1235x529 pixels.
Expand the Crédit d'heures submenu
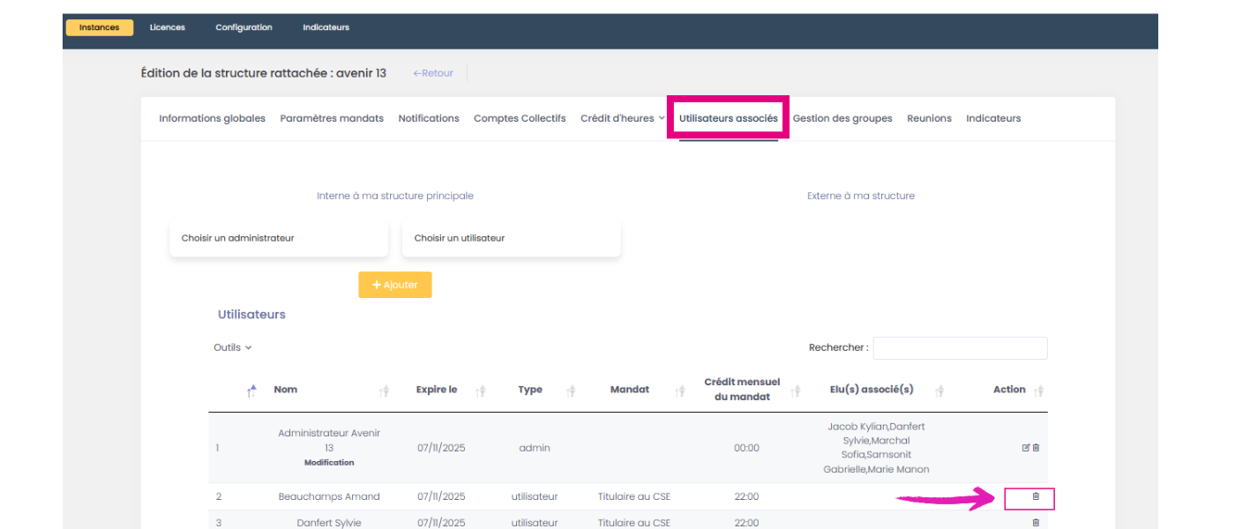click(623, 118)
